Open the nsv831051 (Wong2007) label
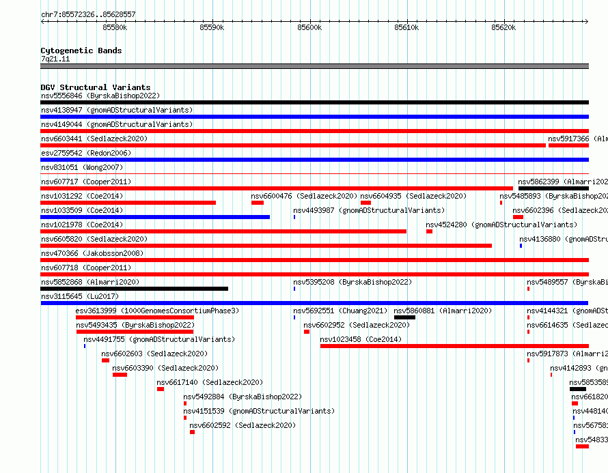The width and height of the screenshot is (608, 473). [x=82, y=167]
